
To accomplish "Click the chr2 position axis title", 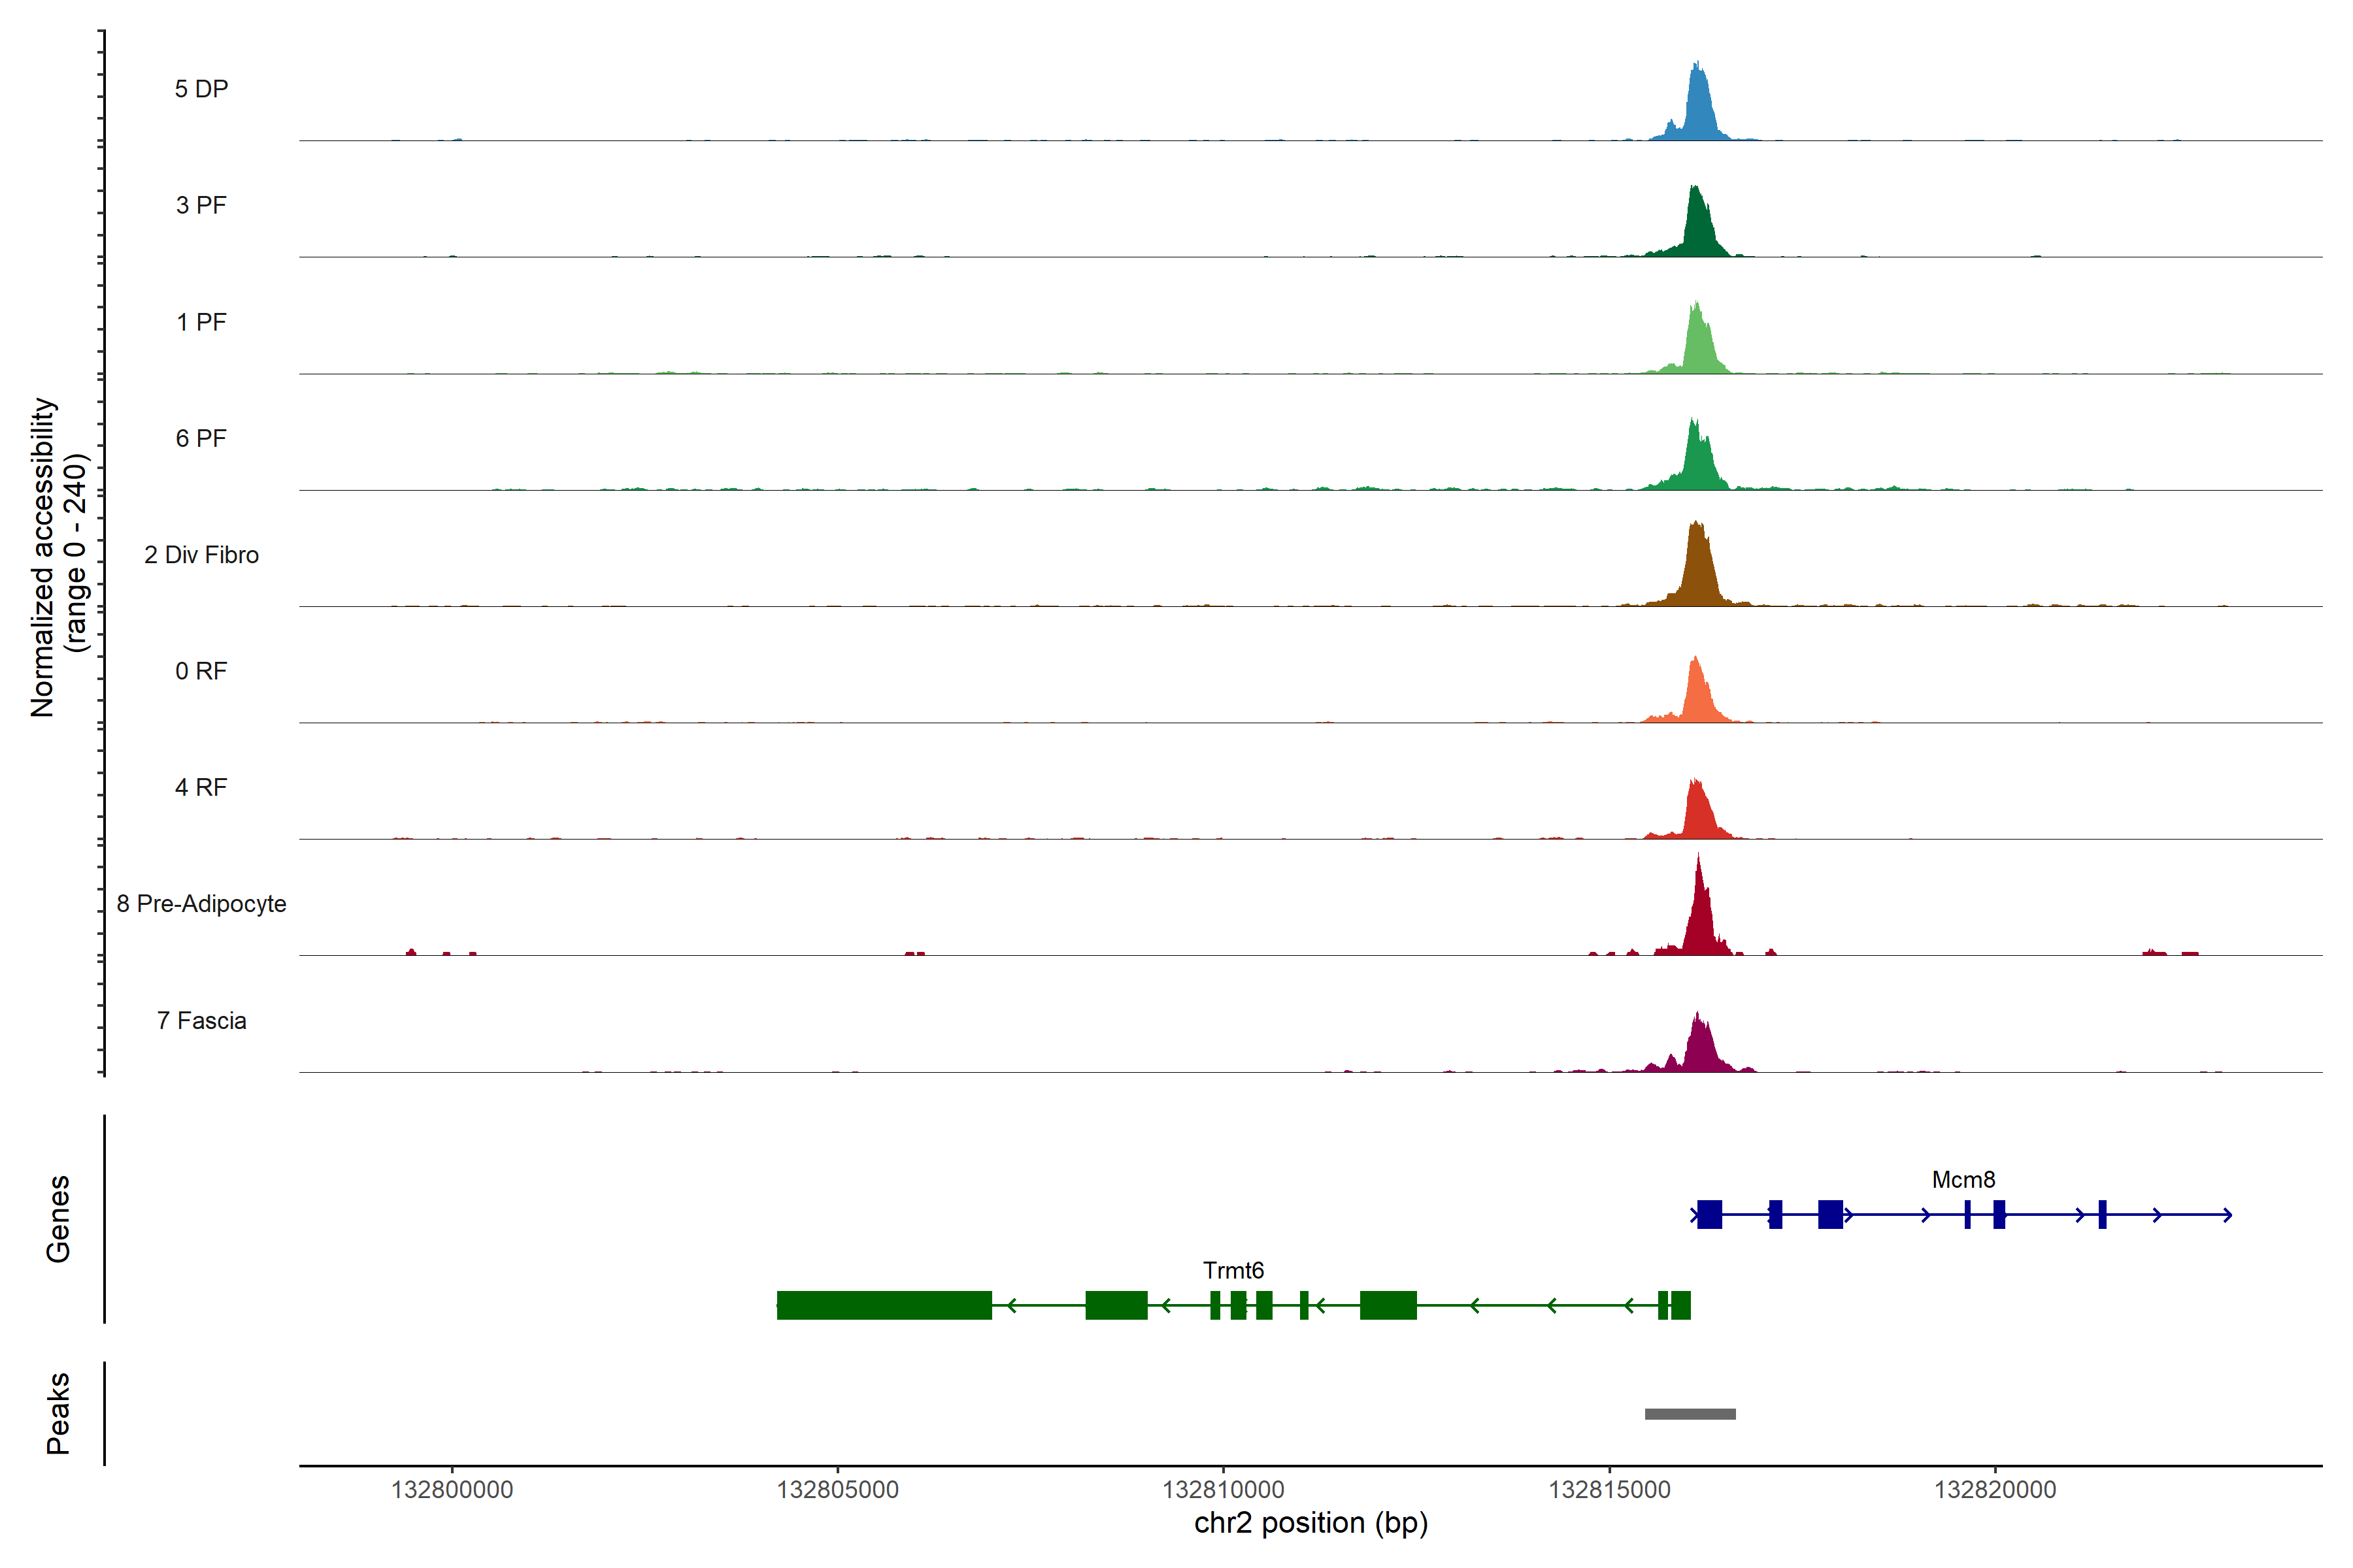I will click(1310, 1523).
